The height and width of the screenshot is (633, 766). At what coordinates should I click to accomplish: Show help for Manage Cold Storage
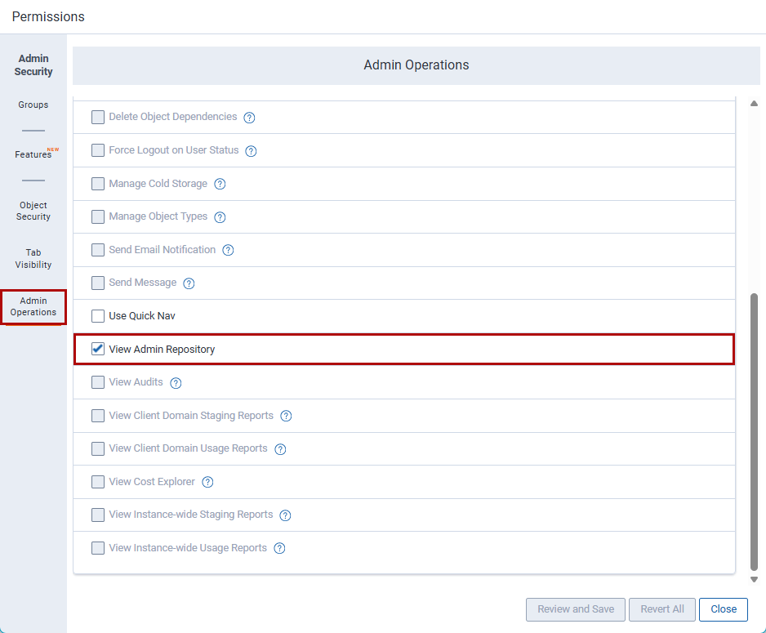[220, 184]
